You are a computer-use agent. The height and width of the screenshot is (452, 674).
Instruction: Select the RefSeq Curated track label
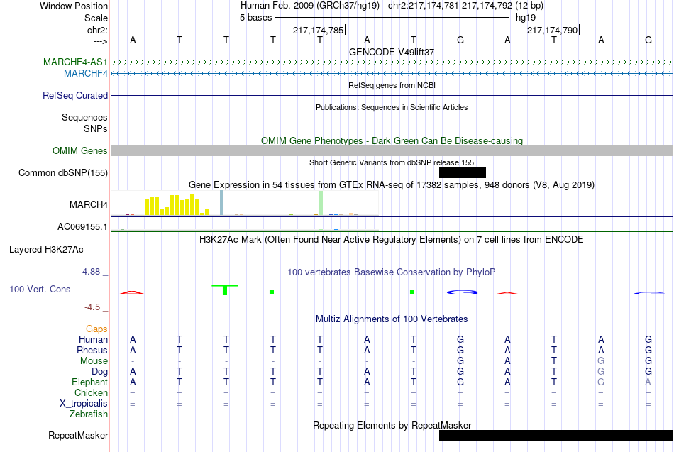point(75,95)
